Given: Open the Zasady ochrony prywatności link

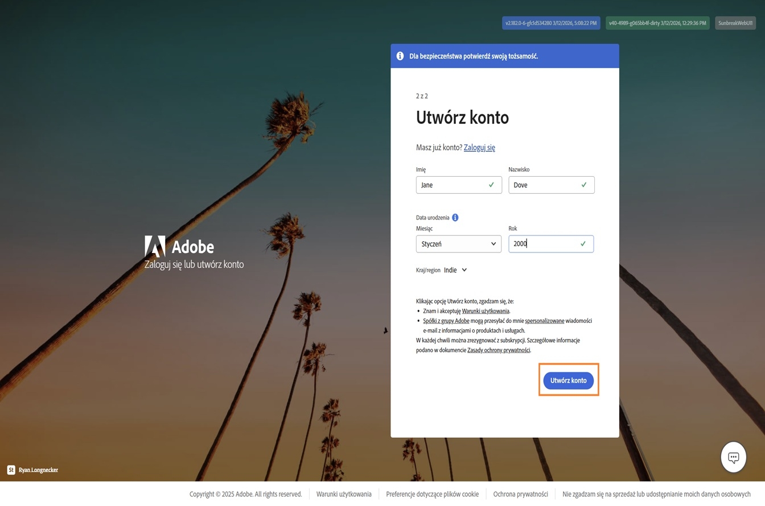Looking at the screenshot, I should point(497,350).
